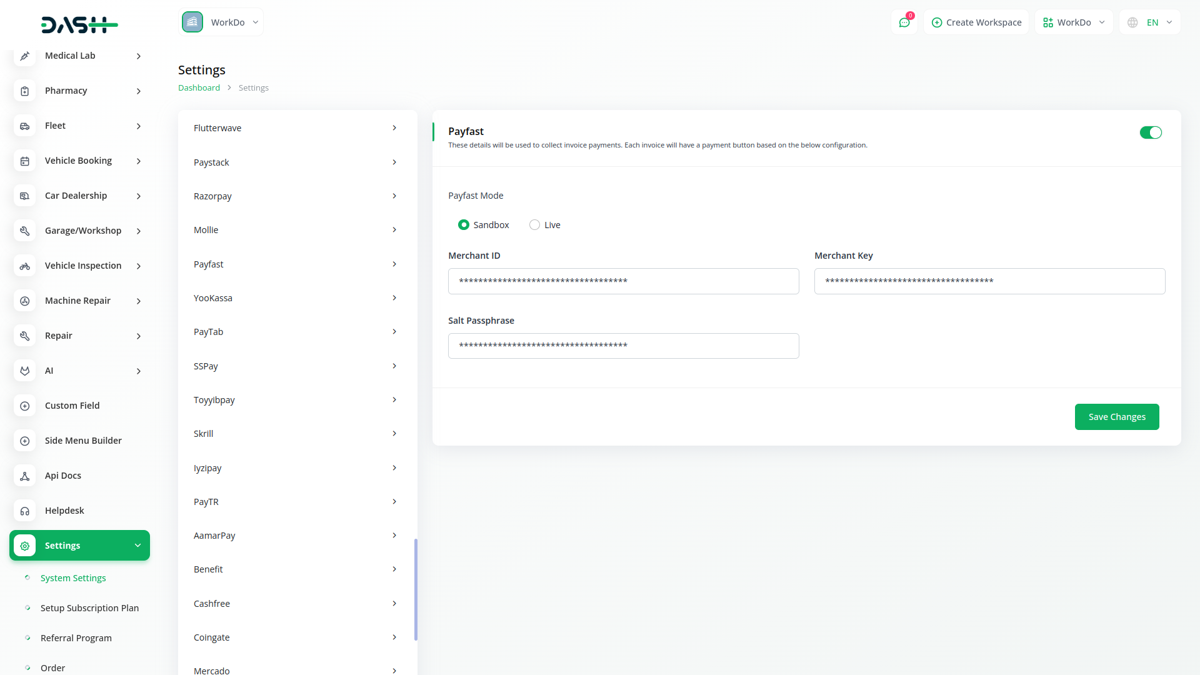Viewport: 1200px width, 675px height.
Task: Select the Live mode radio button
Action: (x=534, y=225)
